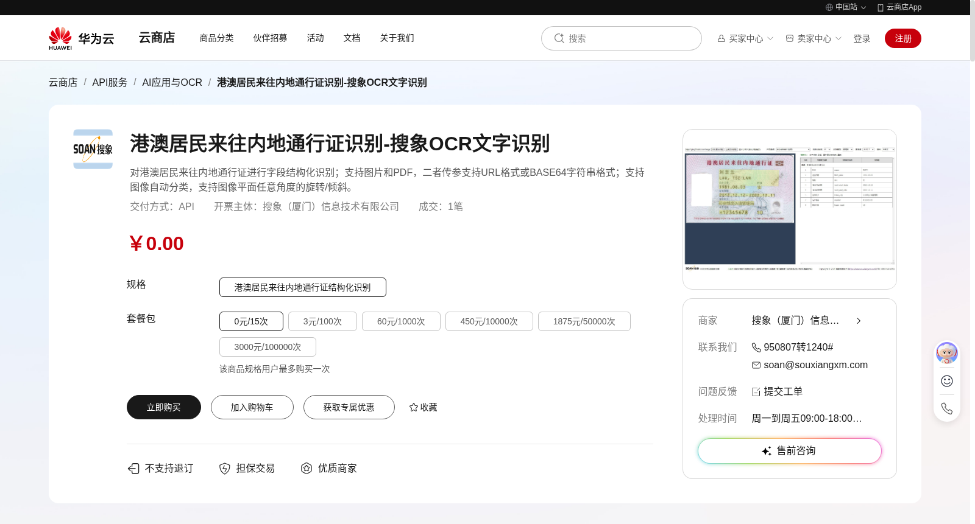Expand the 卖家中心 dropdown
The width and height of the screenshot is (975, 524).
coord(814,38)
